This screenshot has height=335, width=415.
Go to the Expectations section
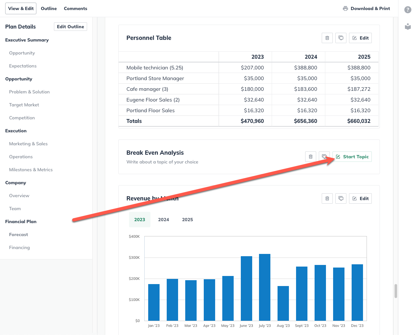coord(23,66)
